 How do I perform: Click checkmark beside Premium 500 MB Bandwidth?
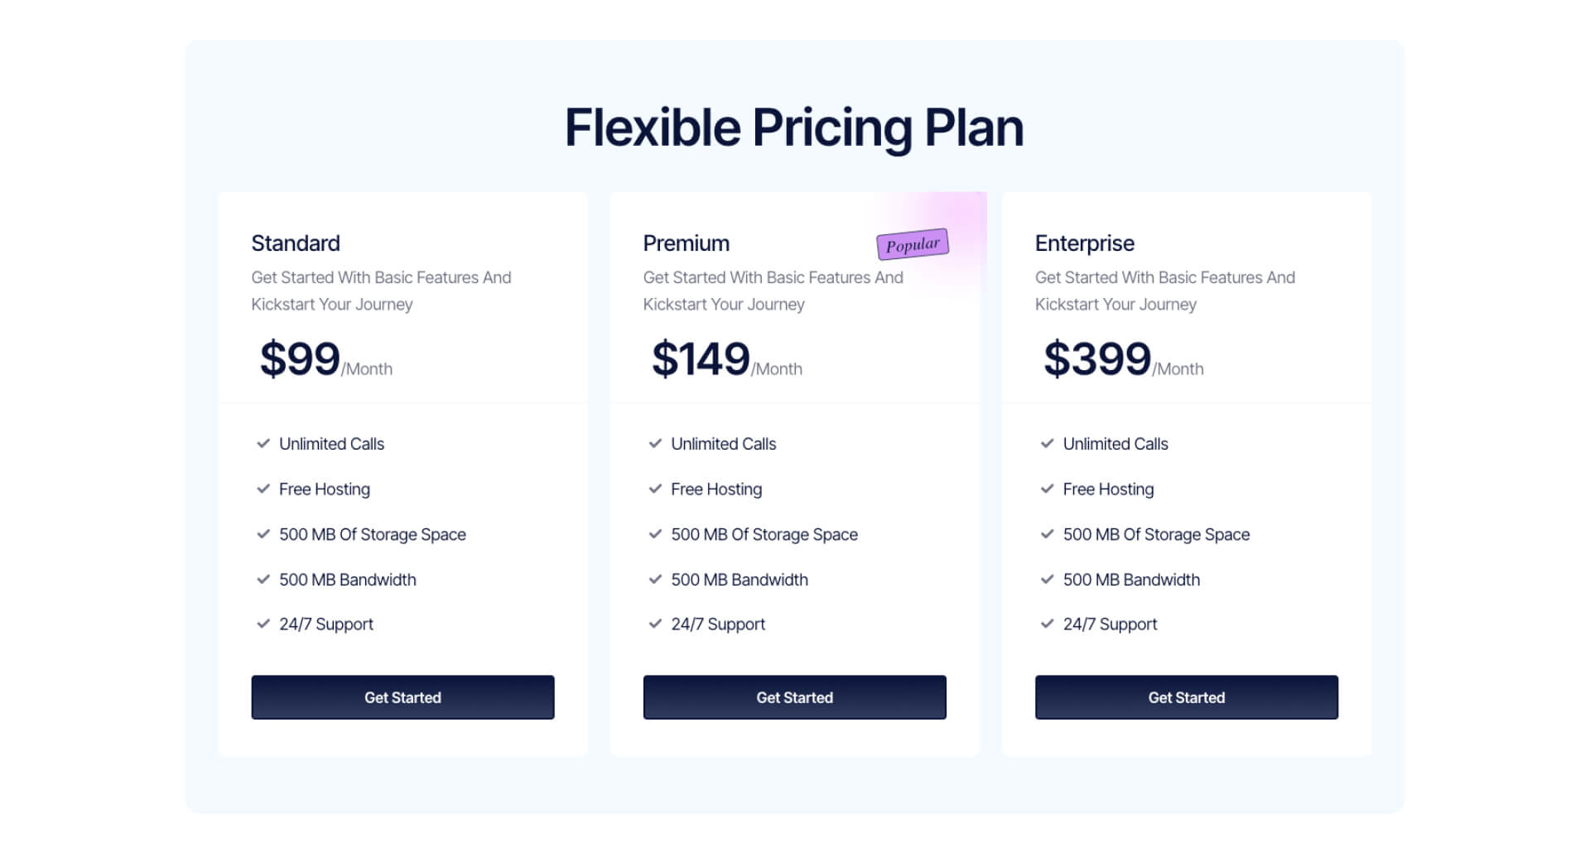point(655,580)
